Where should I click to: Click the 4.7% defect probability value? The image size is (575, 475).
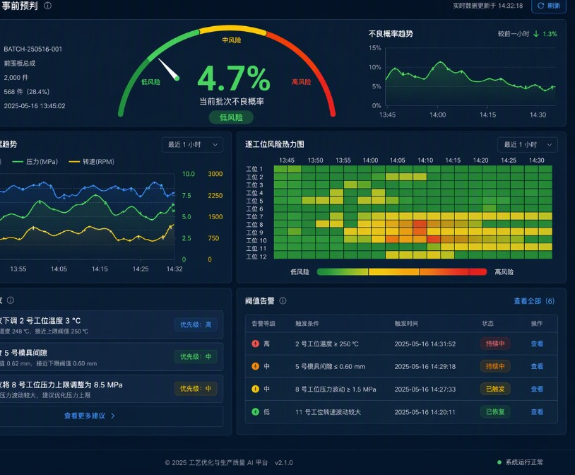[x=234, y=78]
